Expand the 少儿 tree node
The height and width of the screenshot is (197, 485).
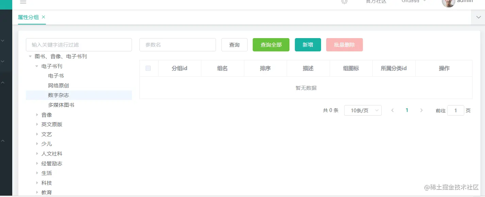pyautogui.click(x=37, y=144)
